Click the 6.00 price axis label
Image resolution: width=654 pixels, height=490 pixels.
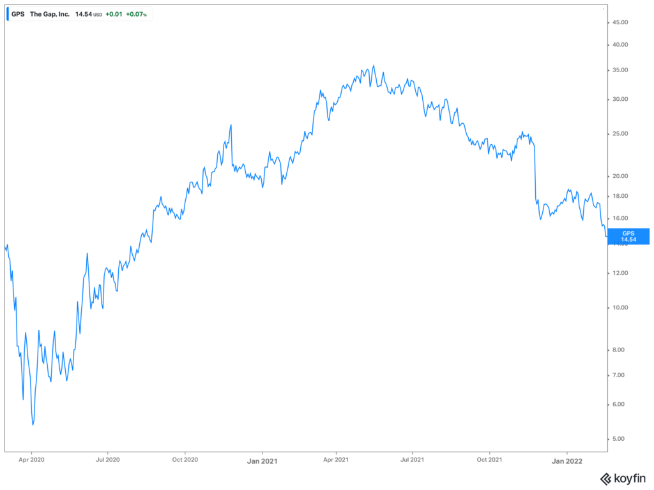[x=618, y=404]
